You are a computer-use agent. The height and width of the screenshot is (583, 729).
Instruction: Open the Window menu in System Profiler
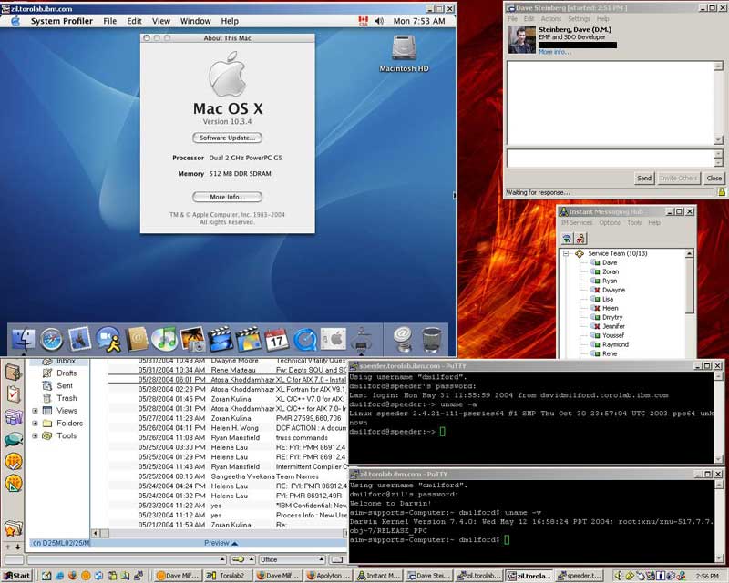click(x=195, y=21)
